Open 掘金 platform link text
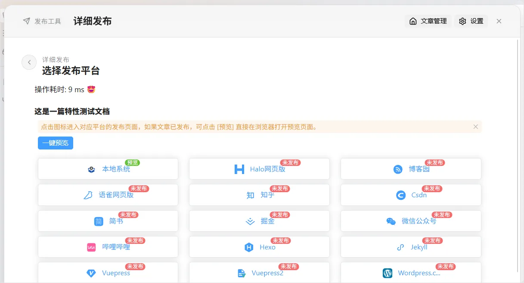This screenshot has width=524, height=283. coord(267,221)
